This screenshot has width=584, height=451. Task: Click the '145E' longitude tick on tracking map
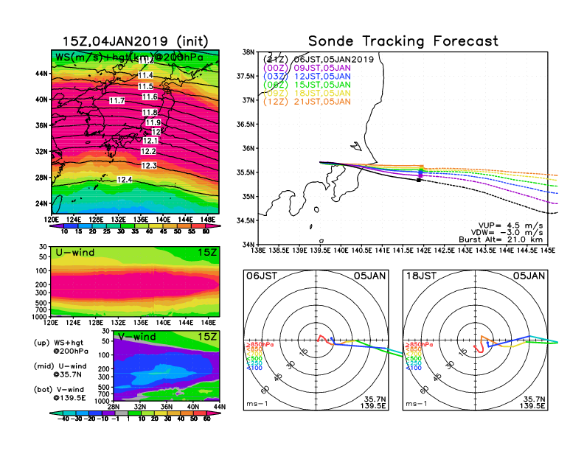click(x=547, y=251)
